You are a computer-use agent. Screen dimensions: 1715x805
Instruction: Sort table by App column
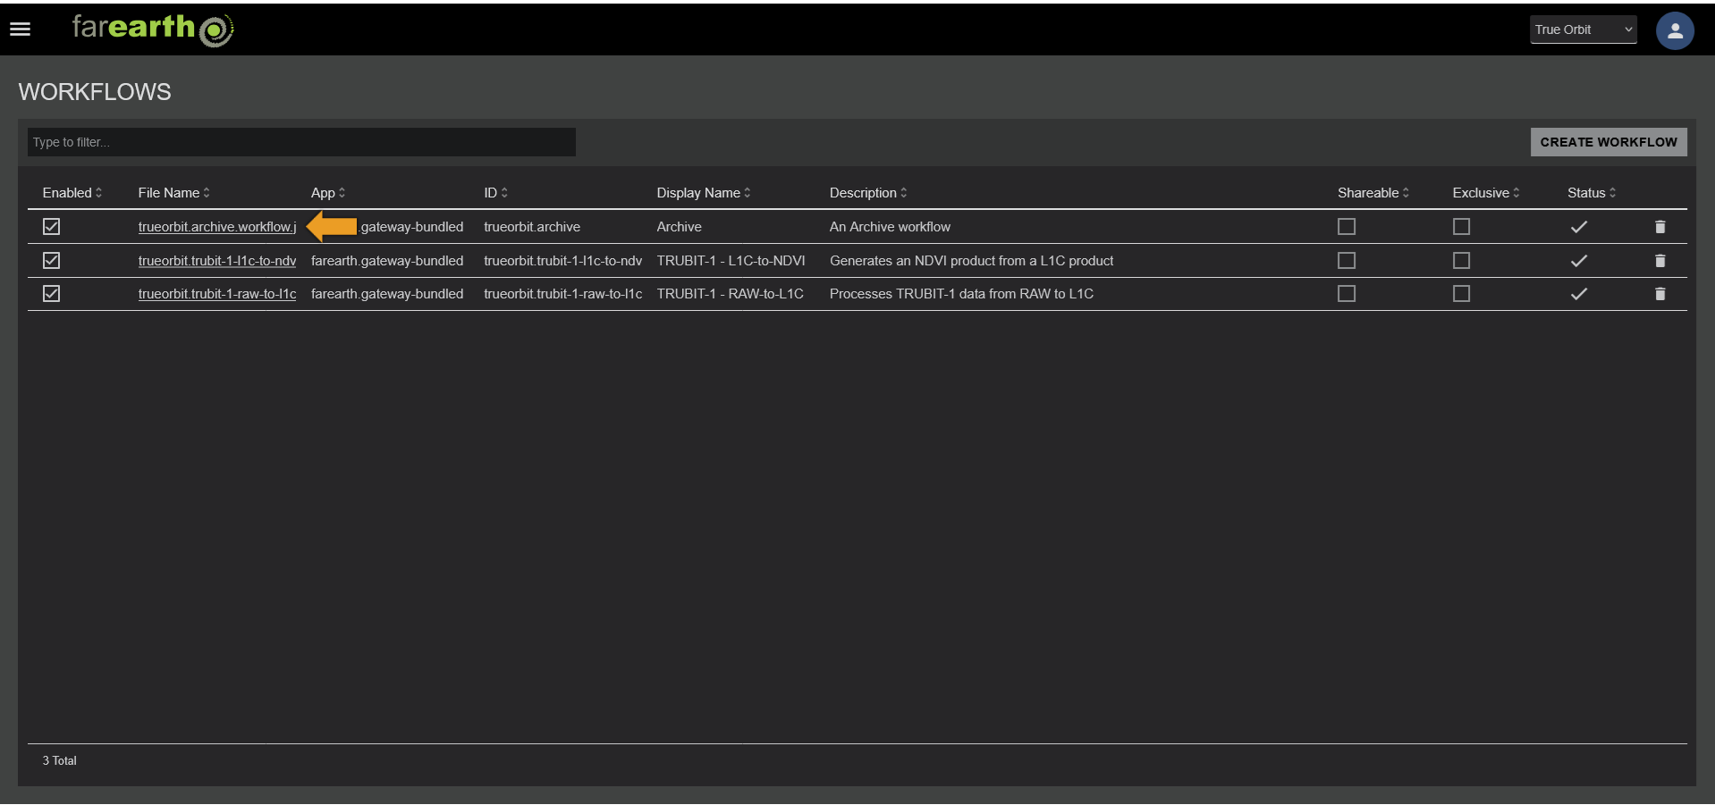point(328,193)
